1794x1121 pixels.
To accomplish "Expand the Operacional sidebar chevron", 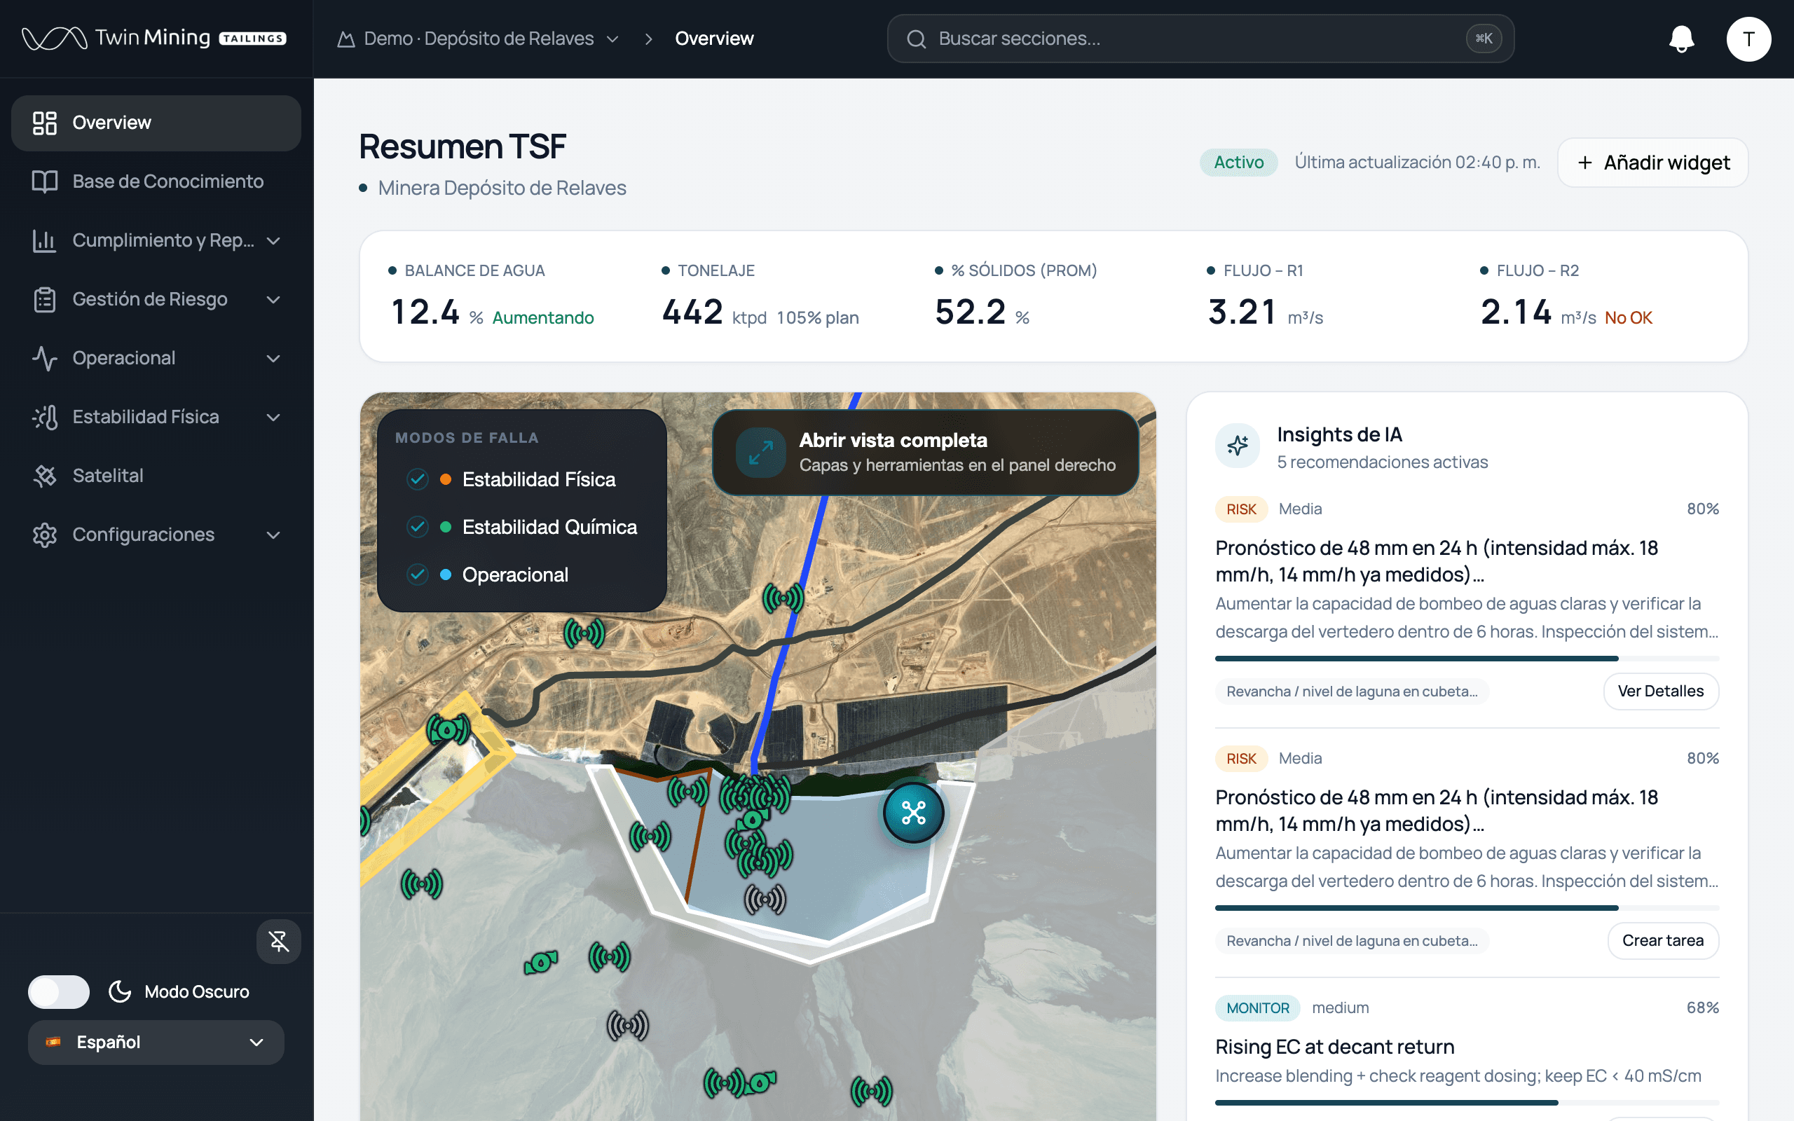I will 273,359.
